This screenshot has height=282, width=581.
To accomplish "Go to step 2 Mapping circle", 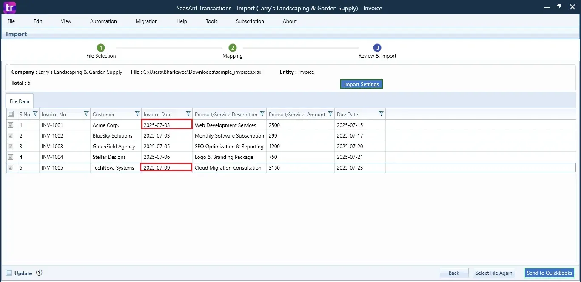I will click(232, 48).
